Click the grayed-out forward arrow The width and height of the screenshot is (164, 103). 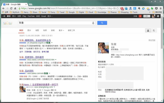click(x=7, y=8)
